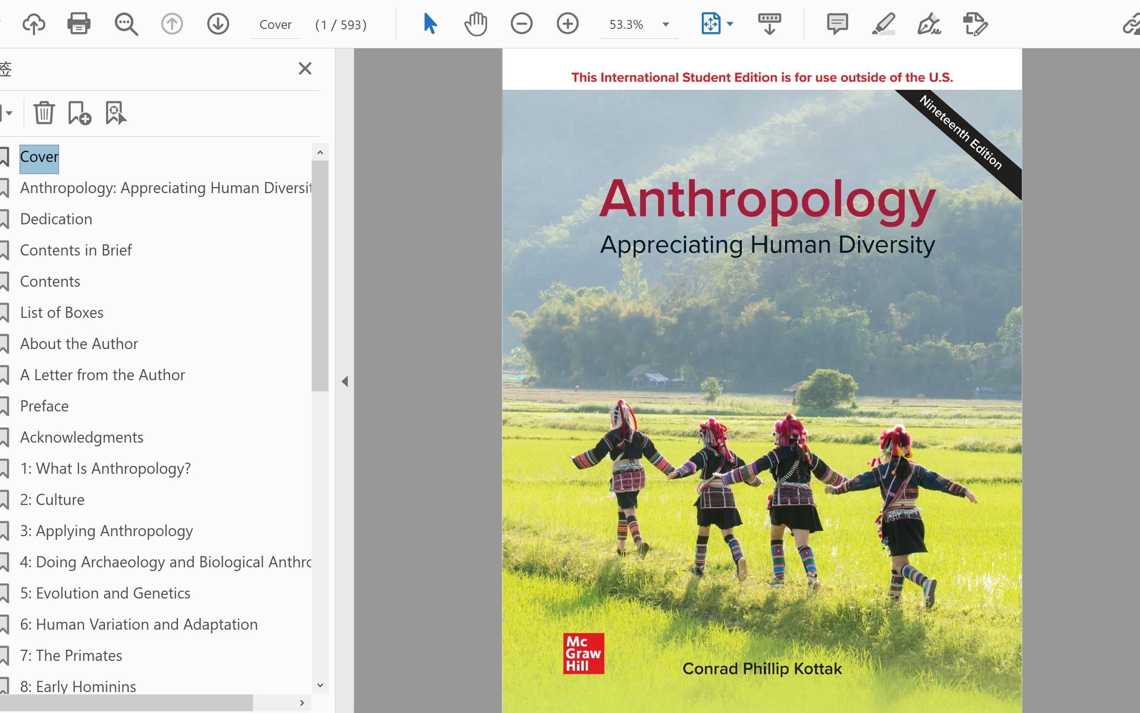This screenshot has height=713, width=1140.
Task: Click the (1 / 593) page count text
Action: 341,25
